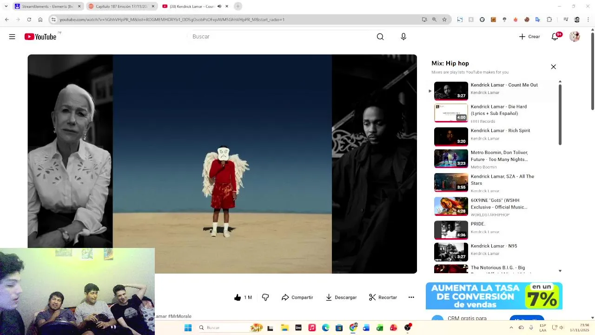Mute the Kendrick Lamar tab audio
595x335 pixels.
coord(219,7)
